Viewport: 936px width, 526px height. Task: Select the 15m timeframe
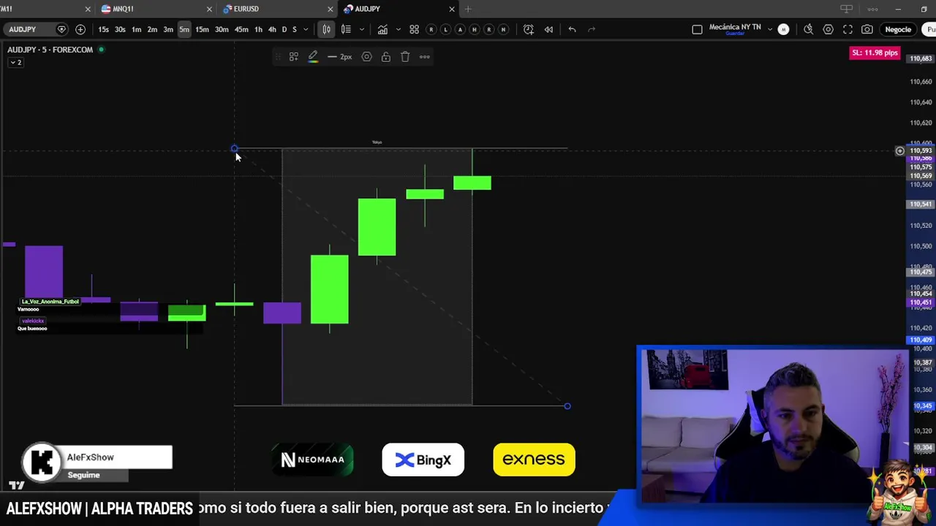pyautogui.click(x=202, y=29)
